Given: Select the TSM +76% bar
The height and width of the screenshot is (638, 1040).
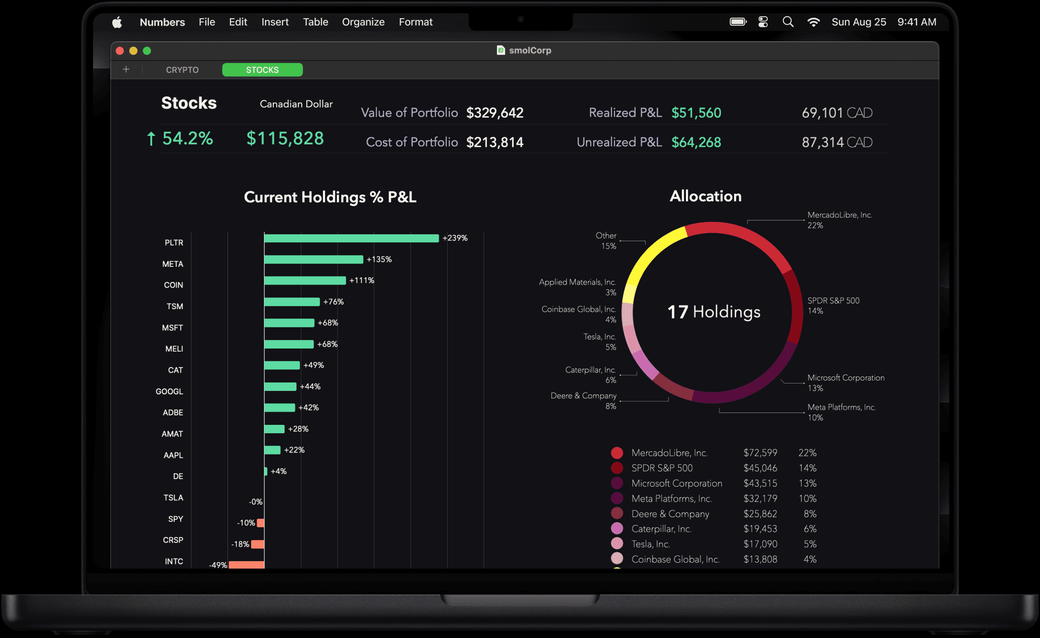Looking at the screenshot, I should pyautogui.click(x=292, y=302).
